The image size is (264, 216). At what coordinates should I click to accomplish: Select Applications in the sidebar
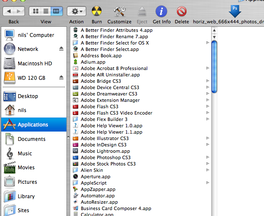34,125
